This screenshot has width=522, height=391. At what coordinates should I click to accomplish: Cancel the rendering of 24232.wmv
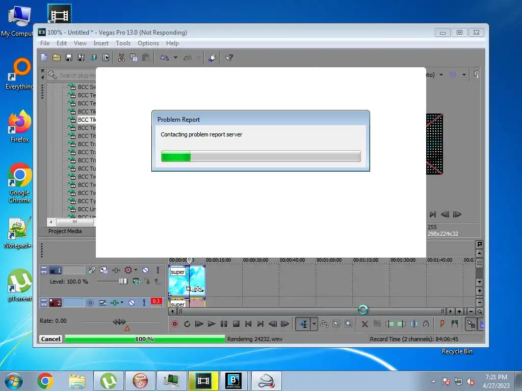(x=50, y=339)
